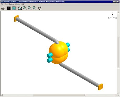
Task: Select the black crosshair layout icon
Action: (9, 8)
